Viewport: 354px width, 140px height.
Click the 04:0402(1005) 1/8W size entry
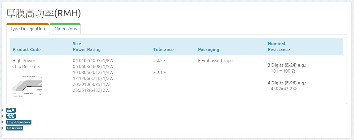pyautogui.click(x=93, y=61)
